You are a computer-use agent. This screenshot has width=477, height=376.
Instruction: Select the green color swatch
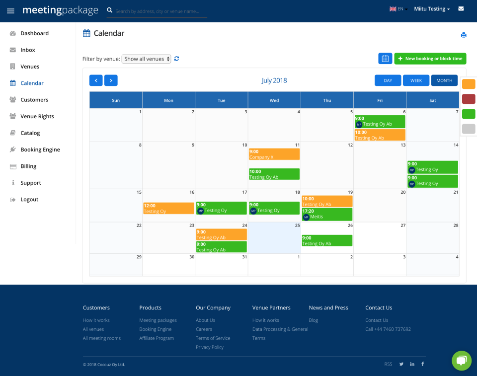click(x=469, y=114)
